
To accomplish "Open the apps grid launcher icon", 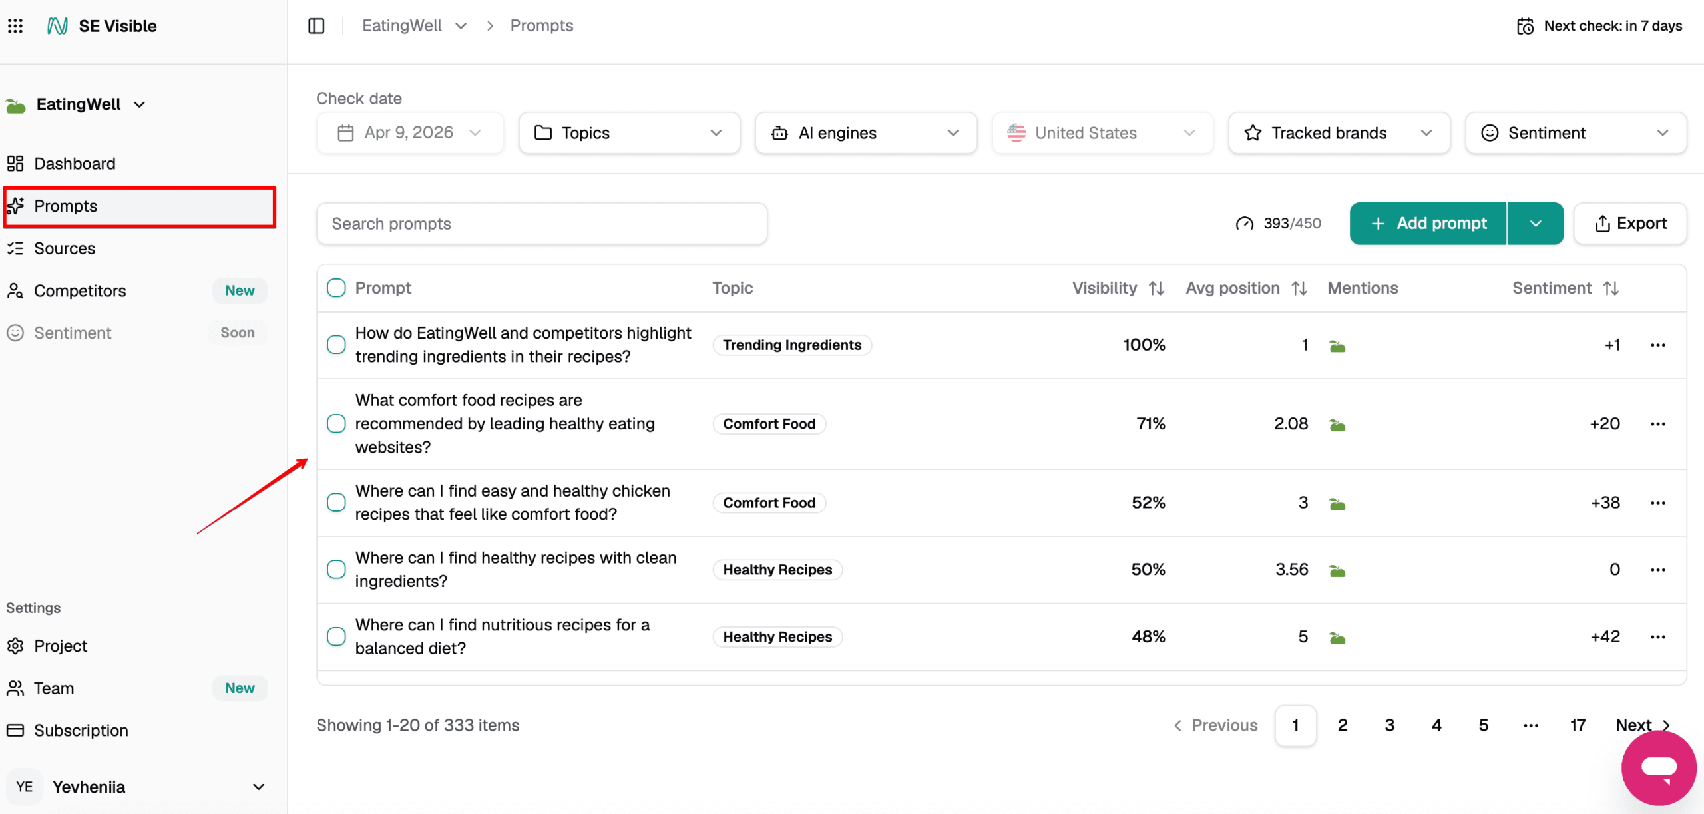I will (15, 26).
